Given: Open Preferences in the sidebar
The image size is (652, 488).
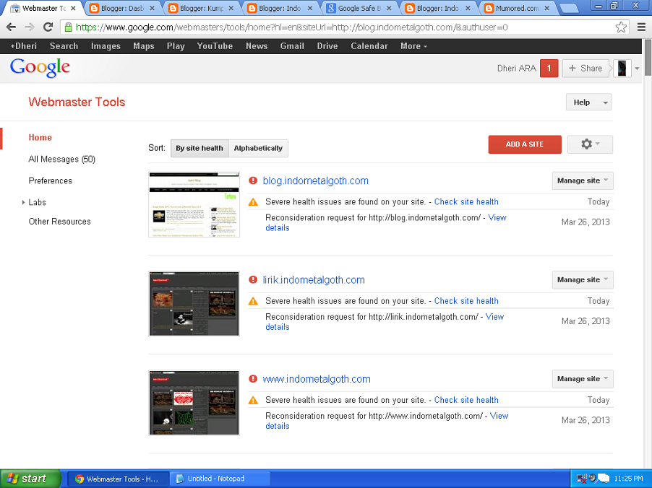Looking at the screenshot, I should 51,180.
